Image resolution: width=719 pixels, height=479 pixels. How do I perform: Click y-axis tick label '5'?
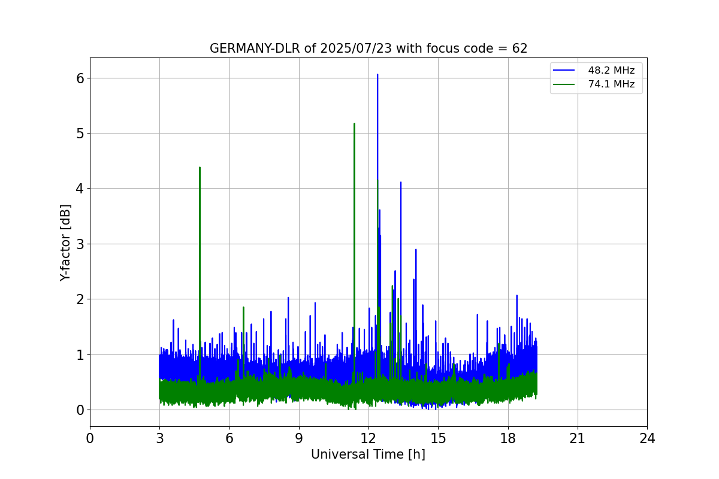pos(80,133)
